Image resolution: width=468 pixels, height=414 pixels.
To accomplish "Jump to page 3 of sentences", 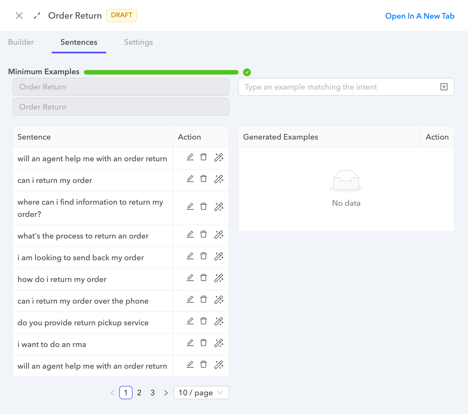I will [153, 393].
